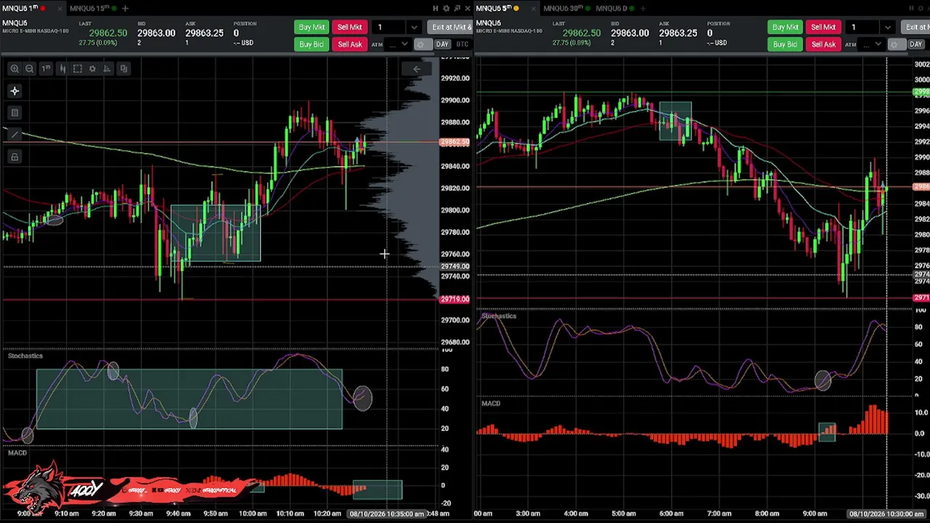930x523 pixels.
Task: Click the second icon in drawing sidebar
Action: click(15, 113)
